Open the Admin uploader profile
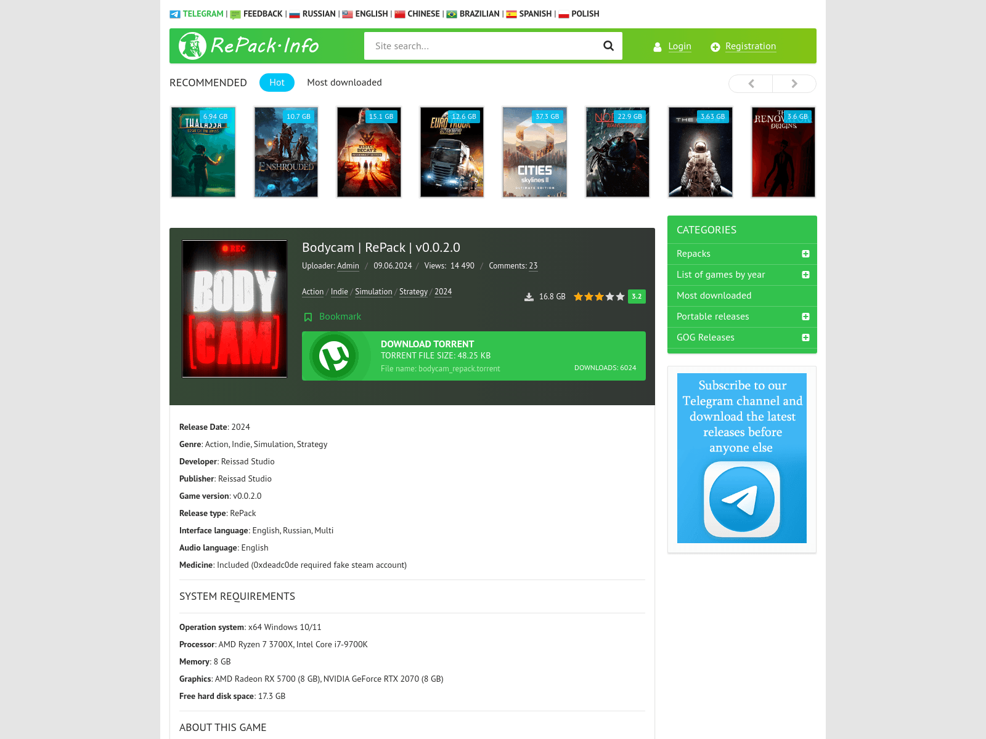Image resolution: width=986 pixels, height=739 pixels. pos(348,266)
